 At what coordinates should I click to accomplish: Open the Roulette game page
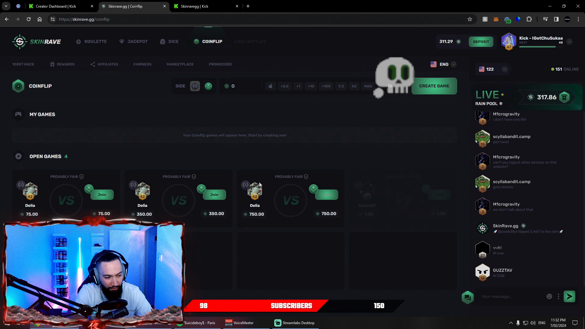coord(91,42)
